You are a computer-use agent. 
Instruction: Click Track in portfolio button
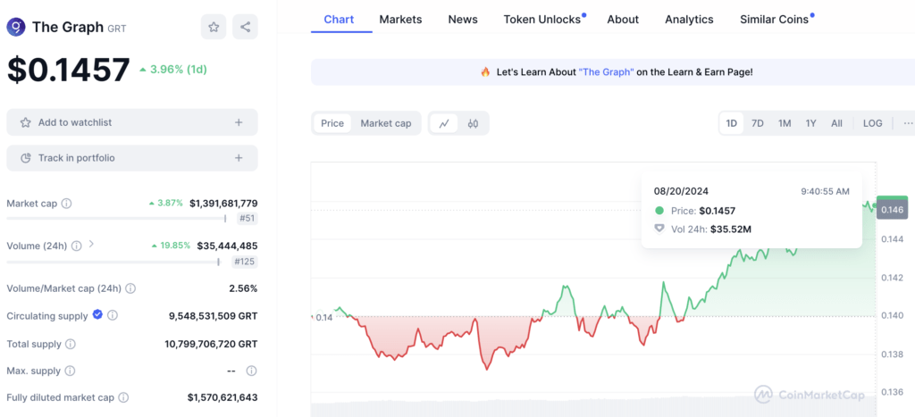coord(132,158)
